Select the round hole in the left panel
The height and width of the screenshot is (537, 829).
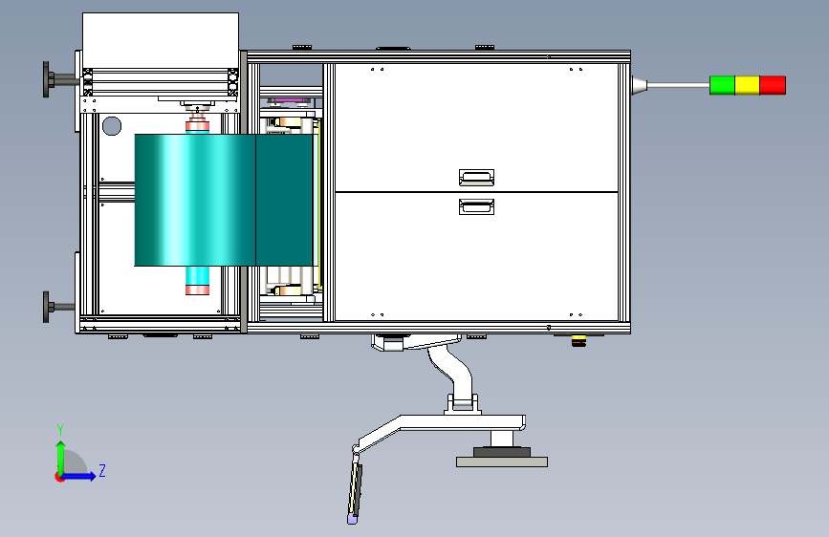(x=112, y=126)
